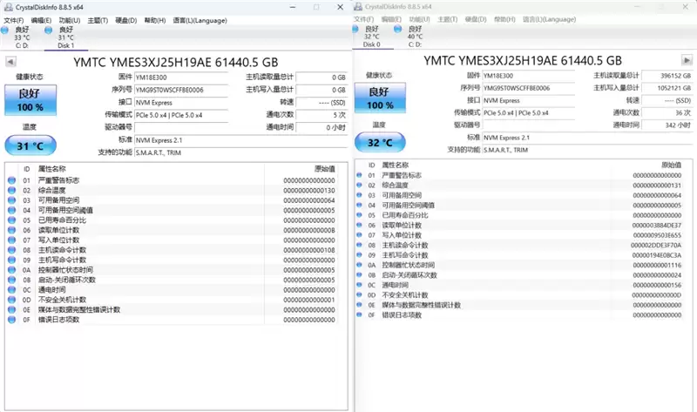This screenshot has height=412, width=697.
Task: Click the 396152 GB host reads field
Action: [667, 76]
